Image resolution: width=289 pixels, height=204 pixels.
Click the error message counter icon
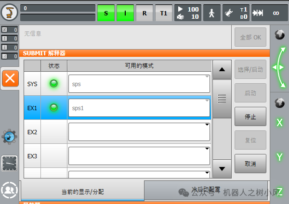10,30
